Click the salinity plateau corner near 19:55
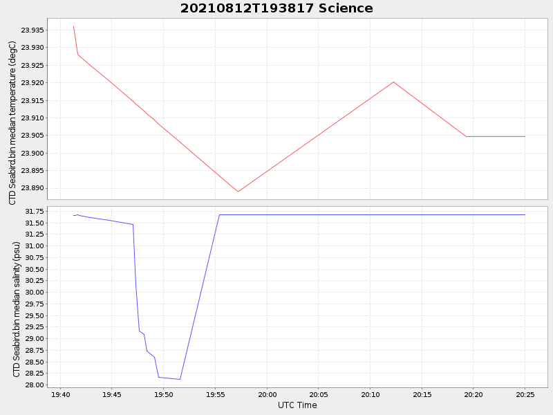 (219, 214)
